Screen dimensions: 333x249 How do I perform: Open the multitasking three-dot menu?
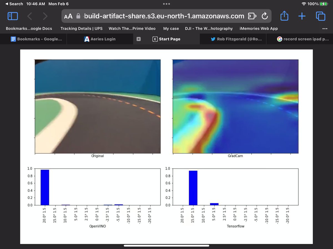[x=167, y=4]
